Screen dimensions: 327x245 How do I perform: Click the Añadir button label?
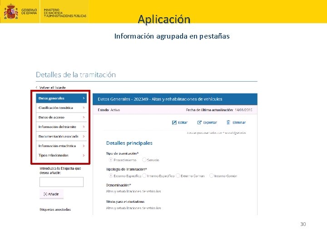[54, 194]
